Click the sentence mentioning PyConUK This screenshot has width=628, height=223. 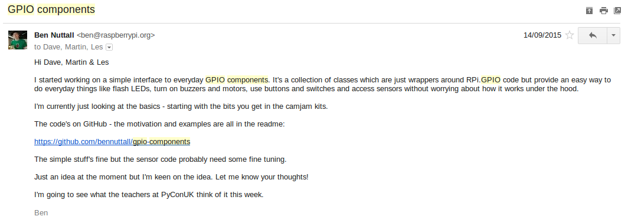point(149,195)
